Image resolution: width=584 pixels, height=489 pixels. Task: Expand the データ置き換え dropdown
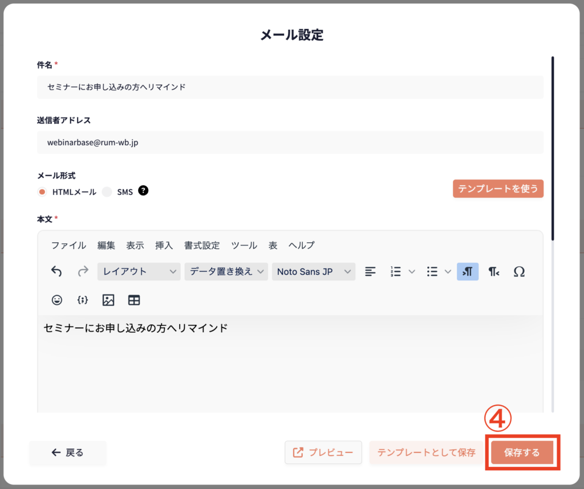[226, 272]
